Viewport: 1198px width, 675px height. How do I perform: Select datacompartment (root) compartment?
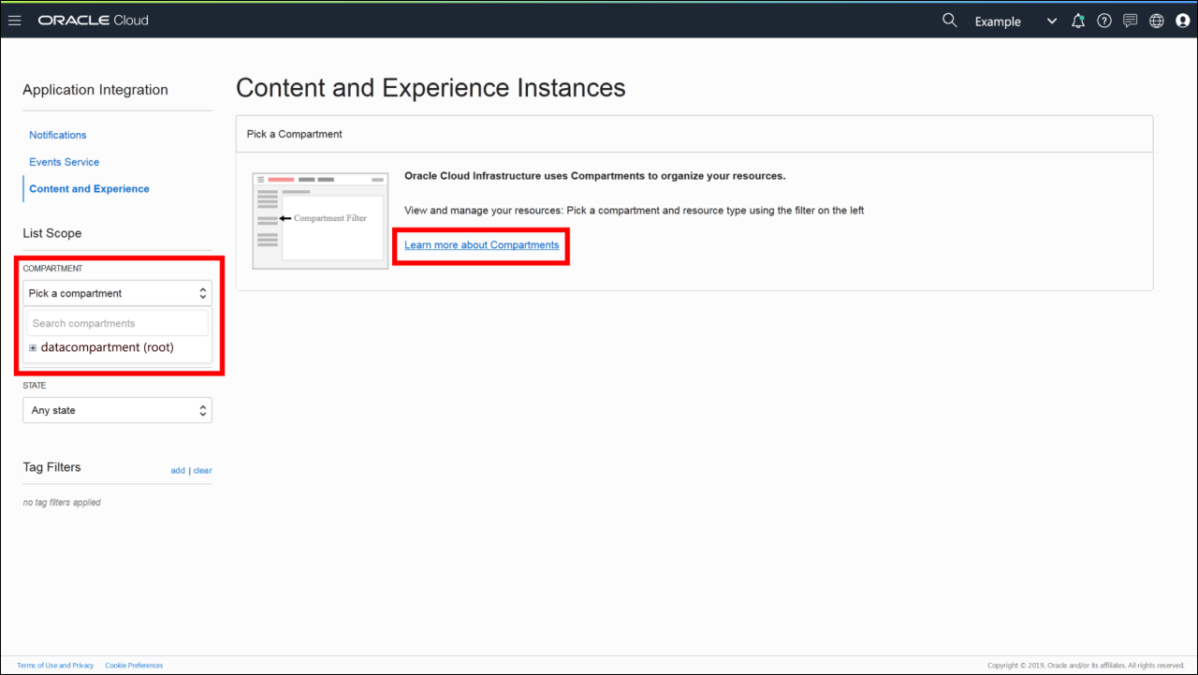tap(107, 347)
